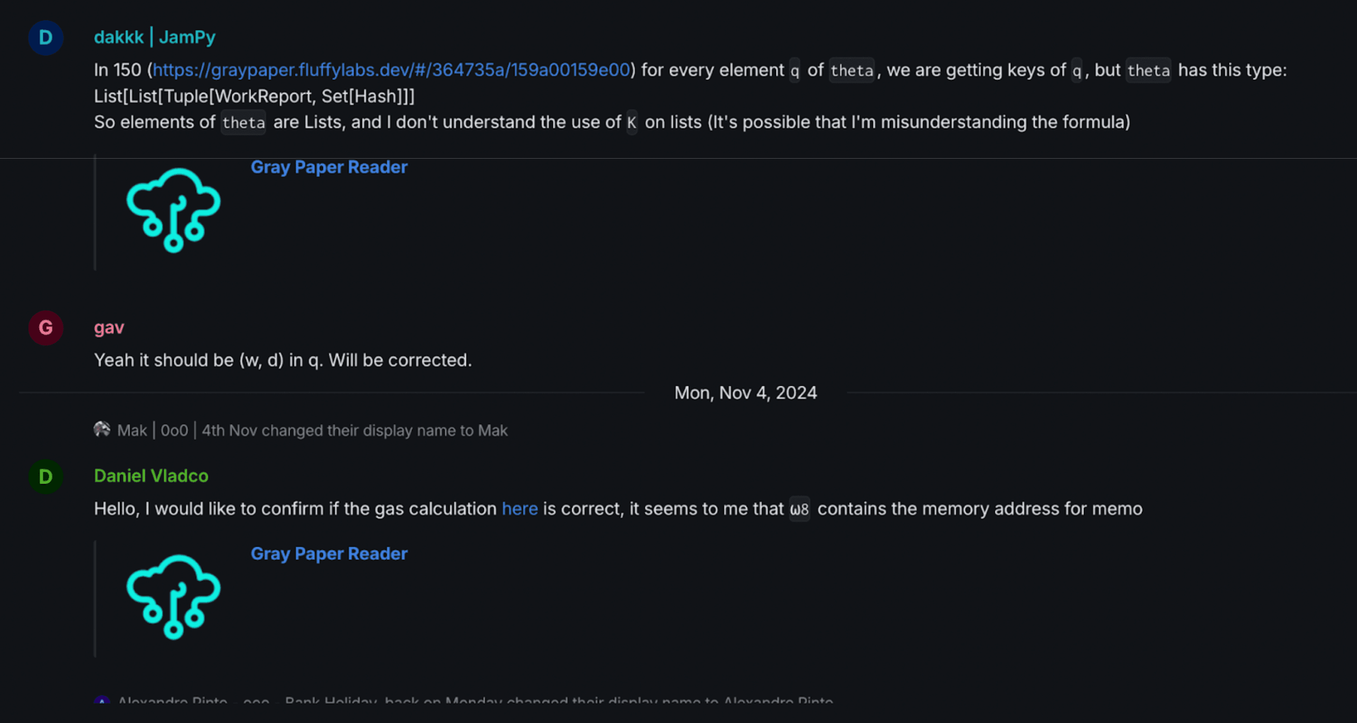Click the ω8 inline code snippet
This screenshot has width=1357, height=723.
pyautogui.click(x=799, y=509)
